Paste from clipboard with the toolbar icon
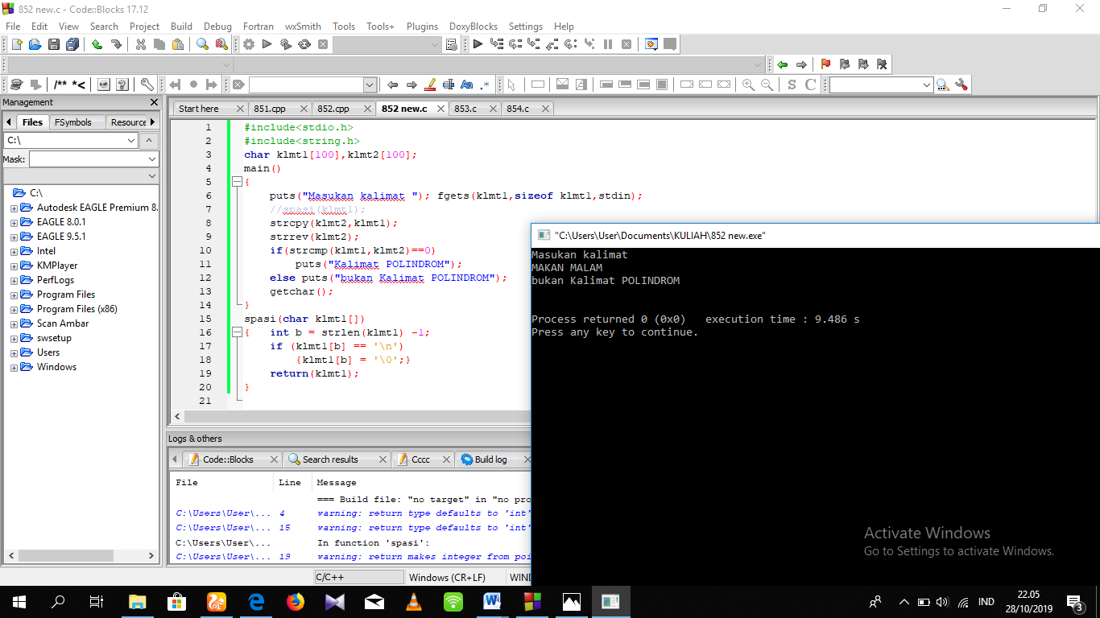The image size is (1100, 618). [177, 44]
